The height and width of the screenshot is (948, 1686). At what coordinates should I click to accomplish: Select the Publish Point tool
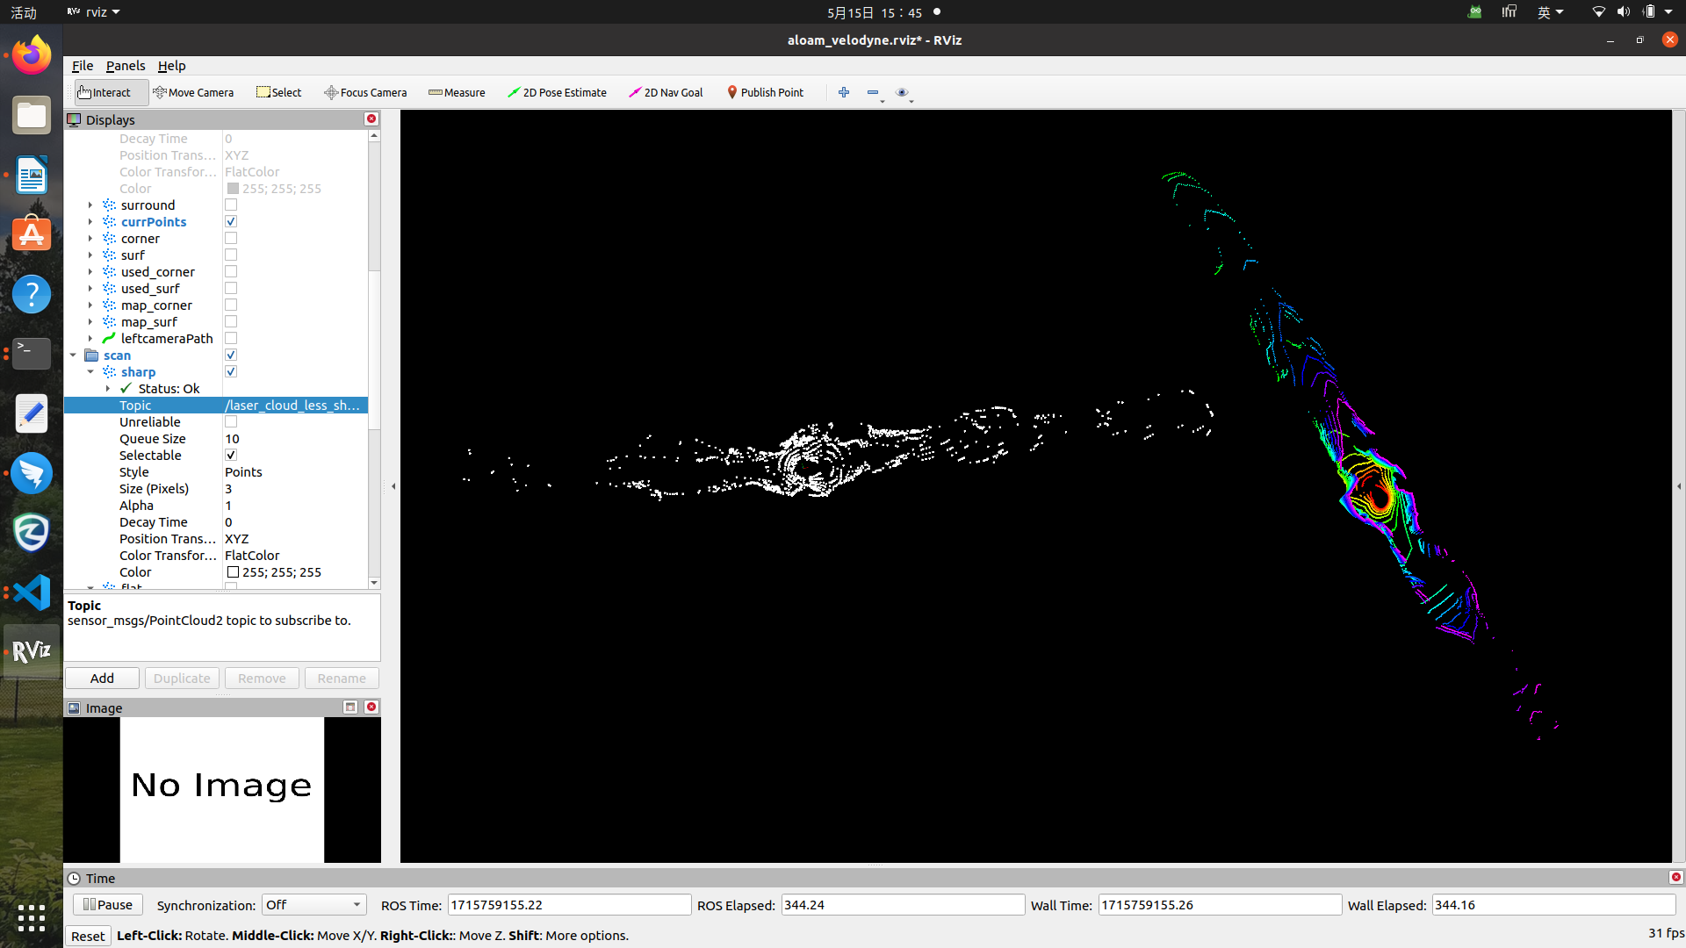click(765, 92)
